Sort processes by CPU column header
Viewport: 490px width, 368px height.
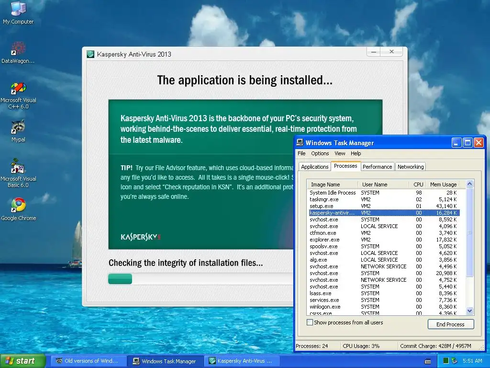tap(417, 184)
